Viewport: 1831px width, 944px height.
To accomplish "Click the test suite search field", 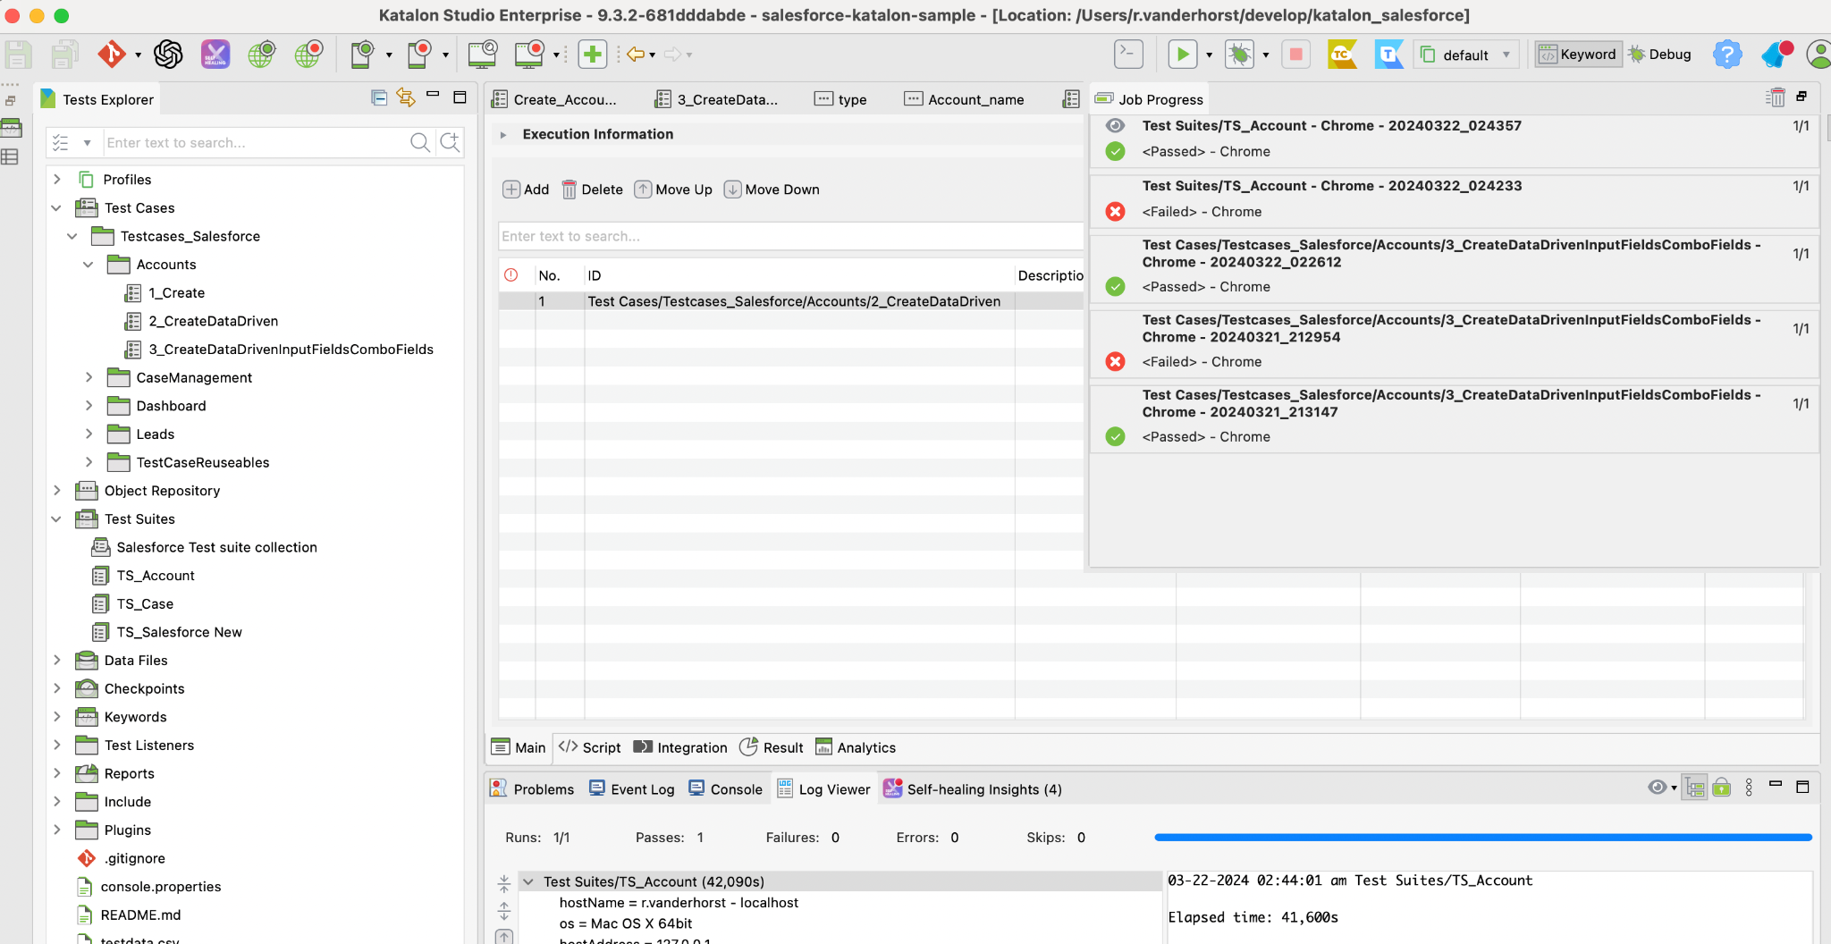I will coord(790,236).
